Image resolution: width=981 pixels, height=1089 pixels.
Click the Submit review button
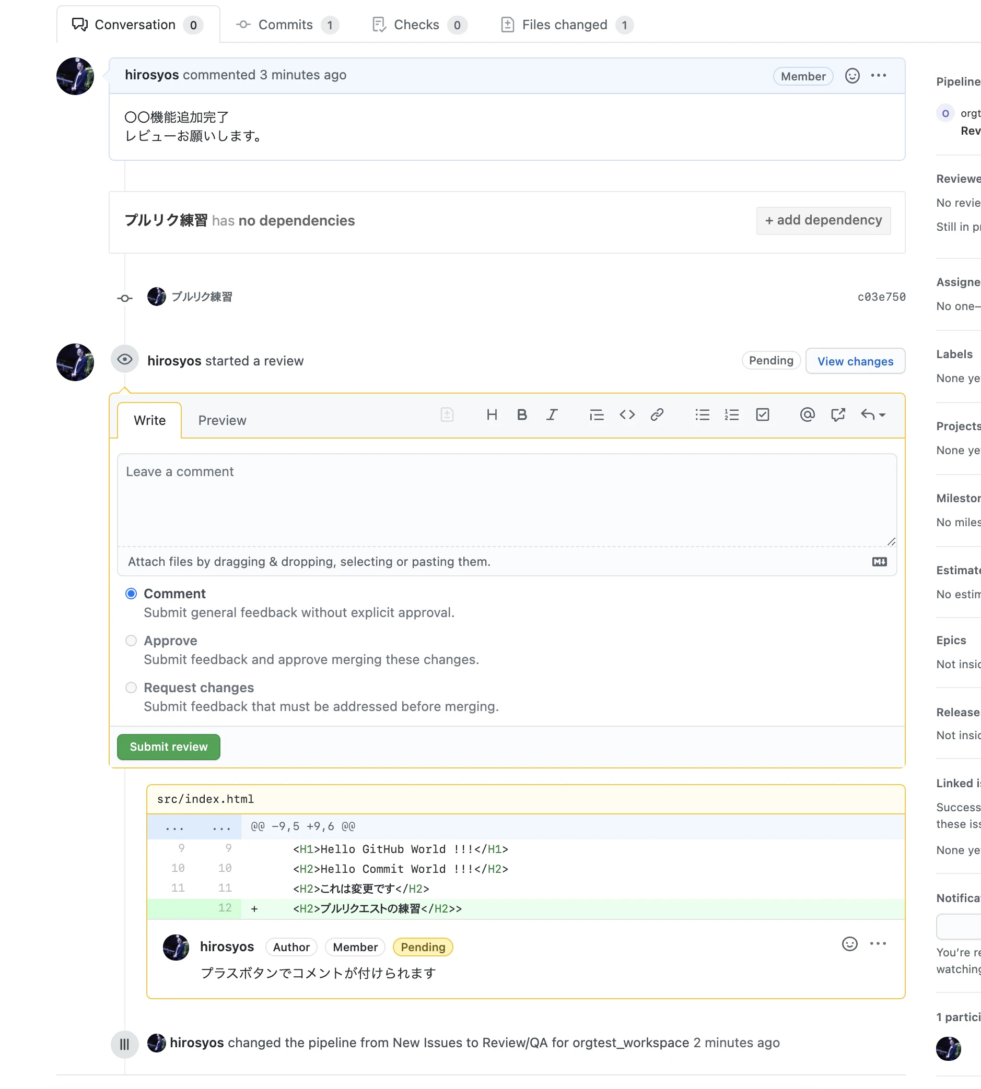[x=168, y=747]
